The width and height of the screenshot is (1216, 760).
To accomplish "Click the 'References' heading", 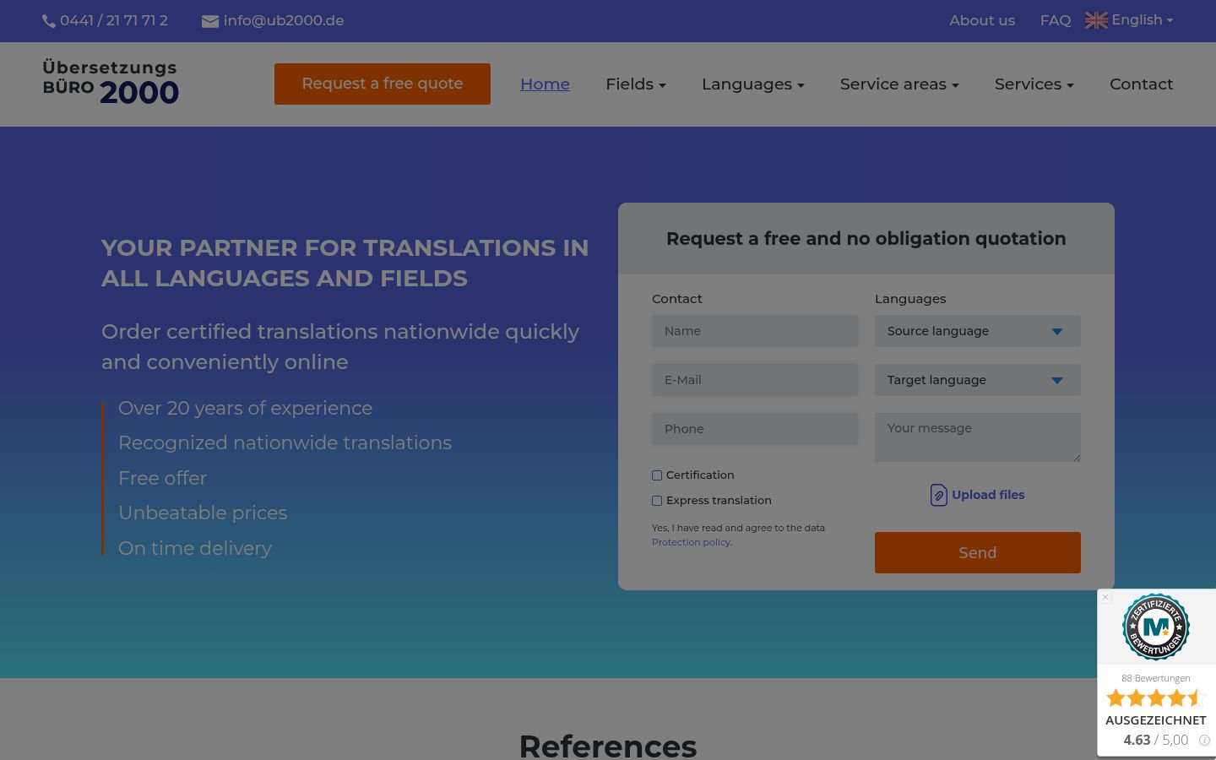I will [x=608, y=746].
